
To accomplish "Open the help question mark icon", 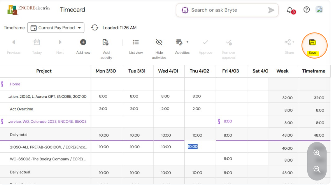I will coord(306,10).
